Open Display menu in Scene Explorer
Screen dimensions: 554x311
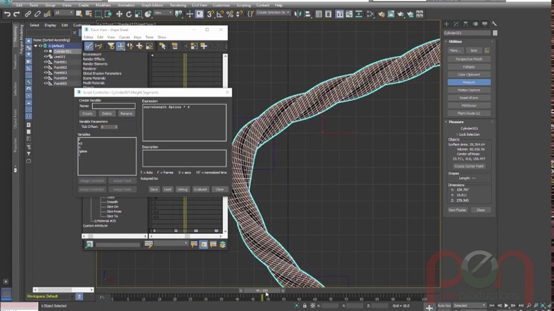[50, 25]
